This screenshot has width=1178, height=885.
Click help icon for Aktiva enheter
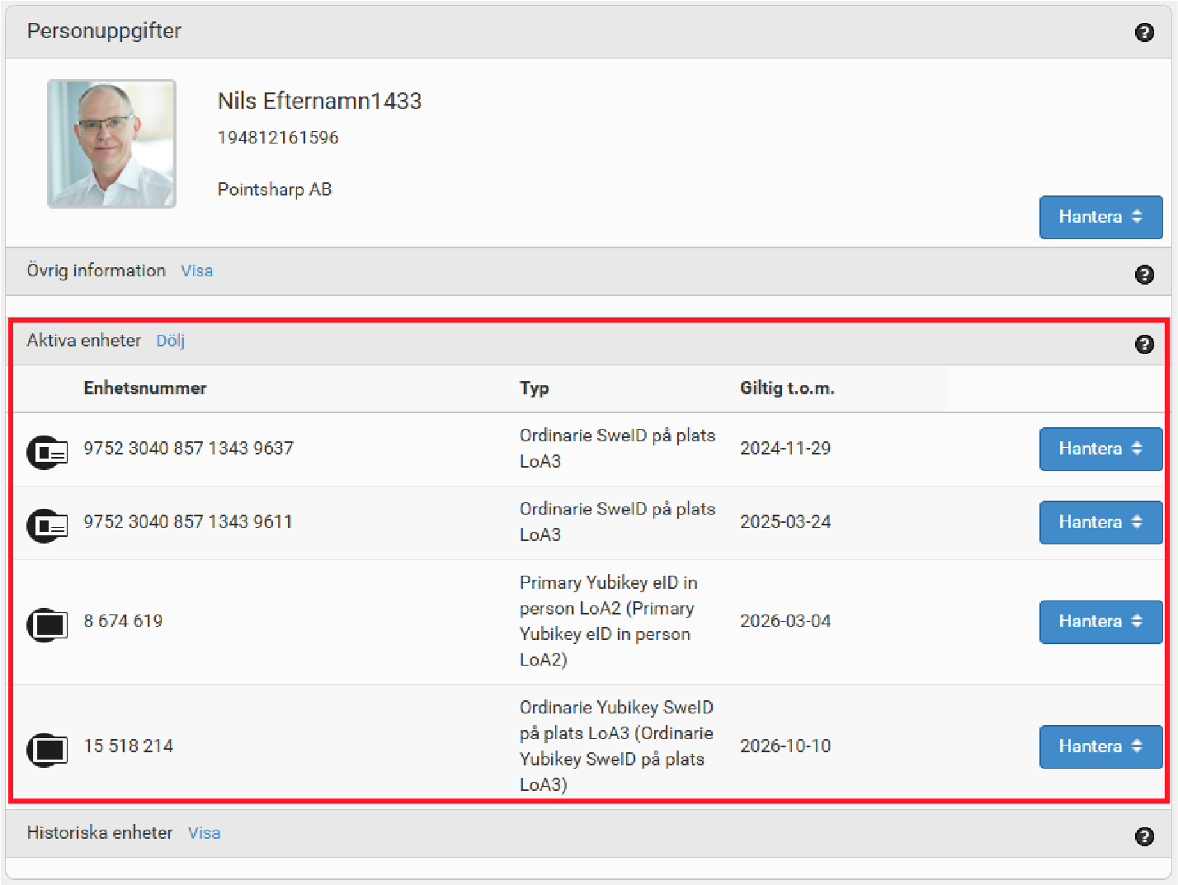point(1143,344)
